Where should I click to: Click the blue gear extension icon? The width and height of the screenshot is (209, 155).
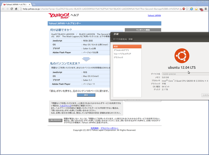click(x=191, y=9)
